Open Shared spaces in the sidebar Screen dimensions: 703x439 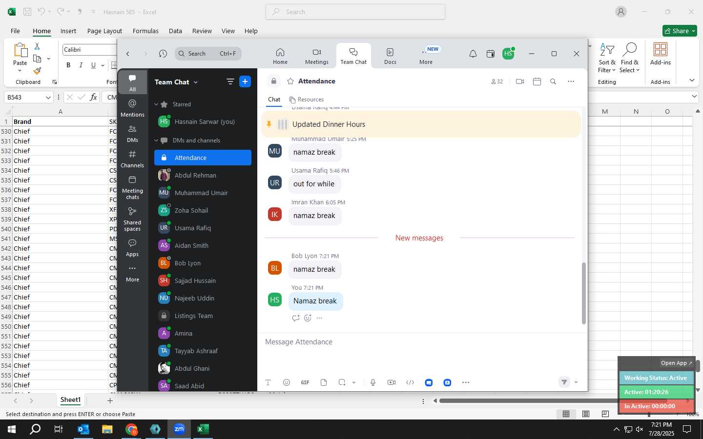132,219
